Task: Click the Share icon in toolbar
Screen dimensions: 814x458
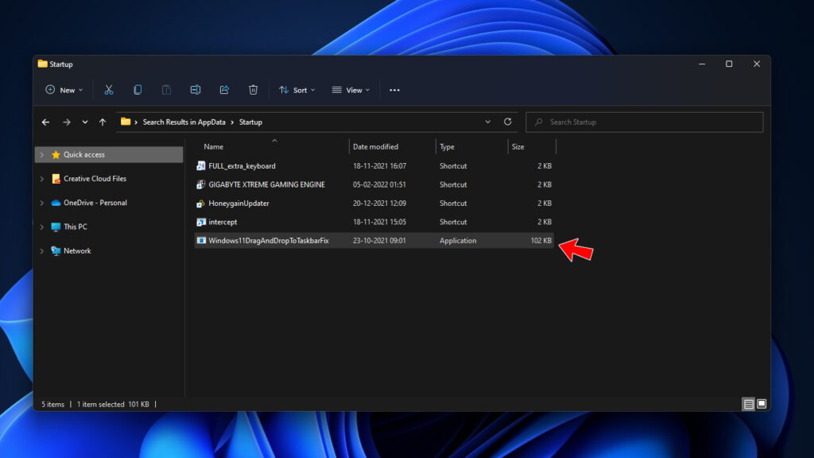Action: [x=224, y=90]
